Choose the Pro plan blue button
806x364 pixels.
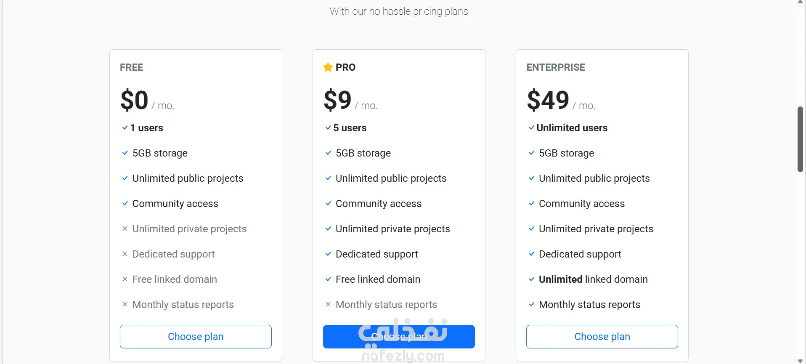pyautogui.click(x=399, y=337)
